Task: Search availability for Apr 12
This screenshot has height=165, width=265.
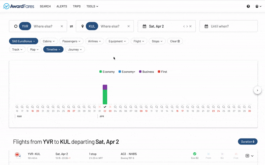Action: coord(156,107)
